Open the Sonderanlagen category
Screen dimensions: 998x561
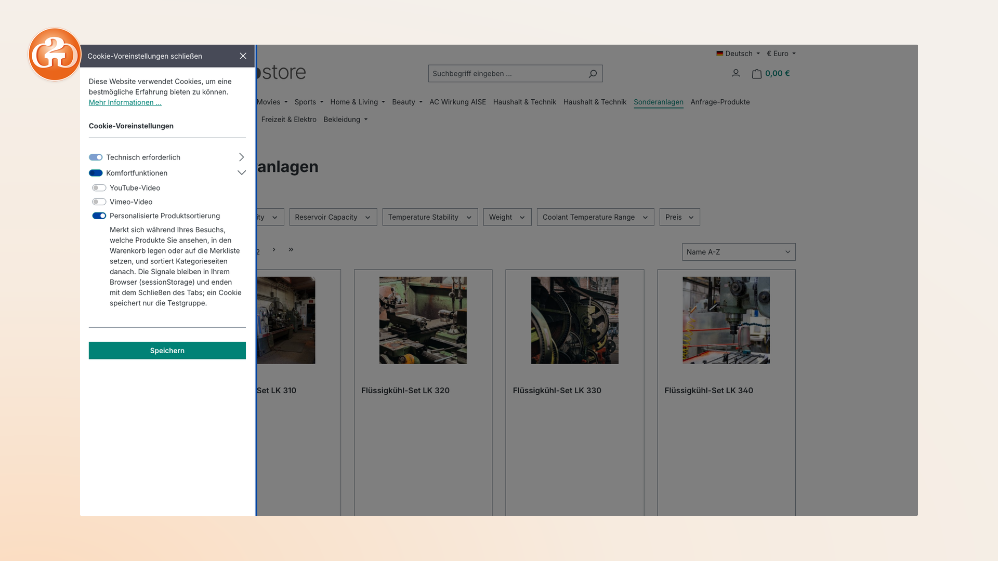(x=658, y=102)
